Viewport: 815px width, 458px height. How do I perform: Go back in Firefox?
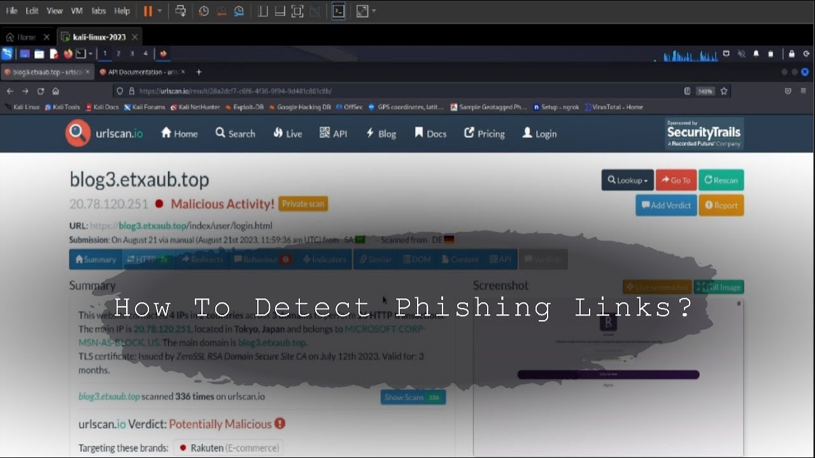pos(10,91)
